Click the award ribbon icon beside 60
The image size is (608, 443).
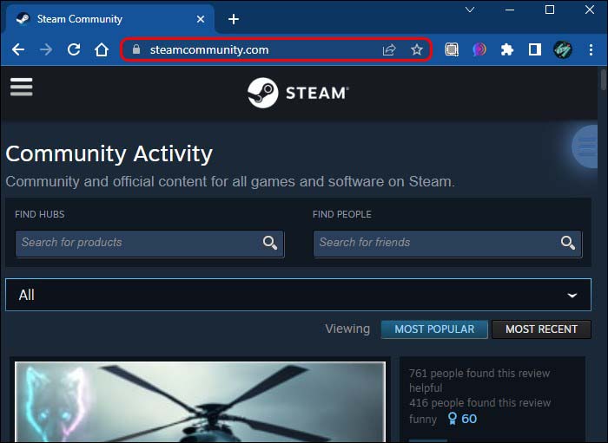(x=453, y=419)
